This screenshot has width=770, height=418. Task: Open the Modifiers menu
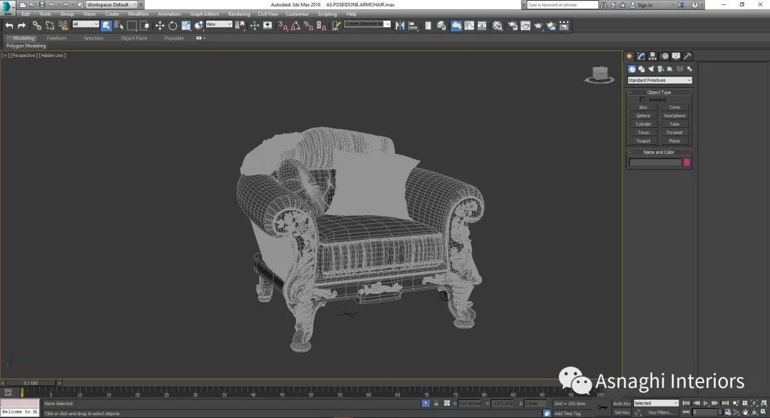[138, 14]
